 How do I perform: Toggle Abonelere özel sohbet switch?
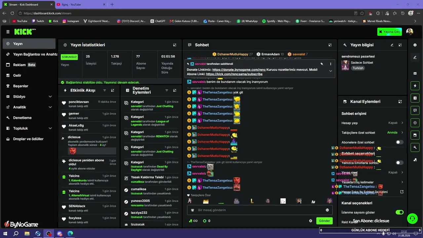click(x=400, y=142)
